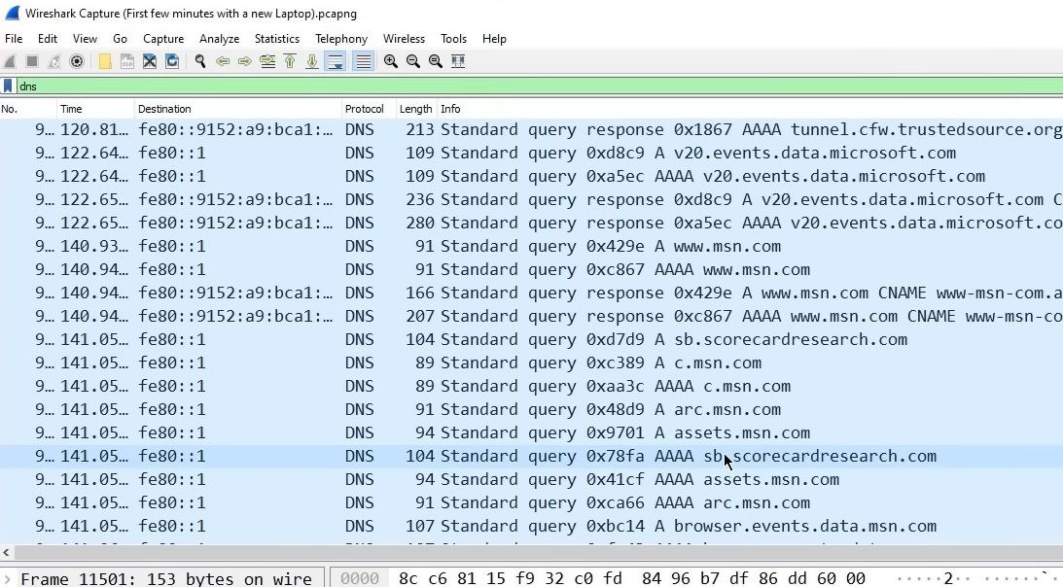Viewport: 1063px width, 587px height.
Task: Sort by the No. column header
Action: click(x=28, y=109)
